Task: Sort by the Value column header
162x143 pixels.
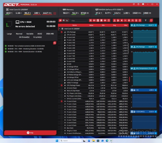Action: [x=91, y=25]
